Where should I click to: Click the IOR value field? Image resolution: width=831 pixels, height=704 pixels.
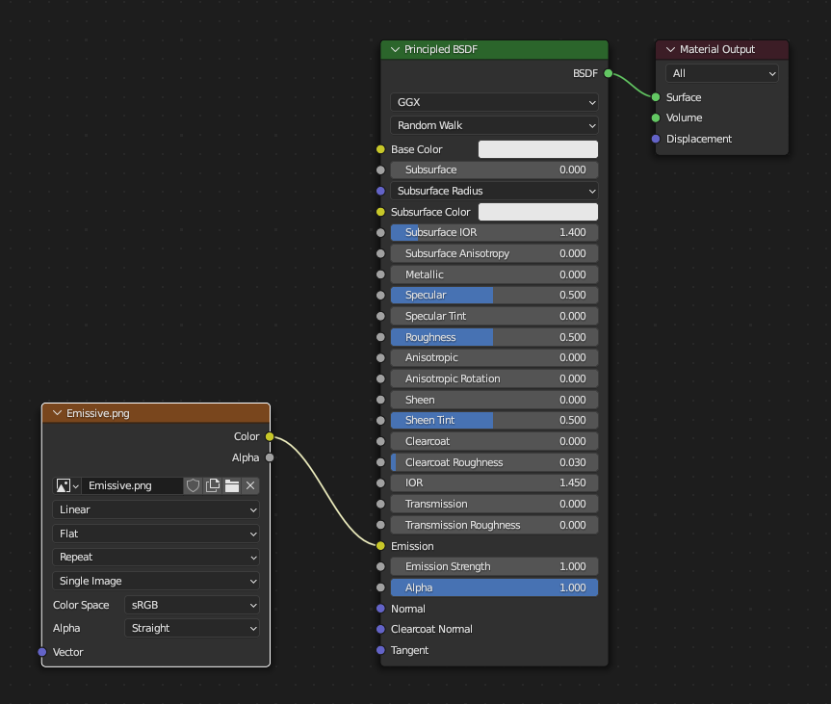[x=494, y=482]
